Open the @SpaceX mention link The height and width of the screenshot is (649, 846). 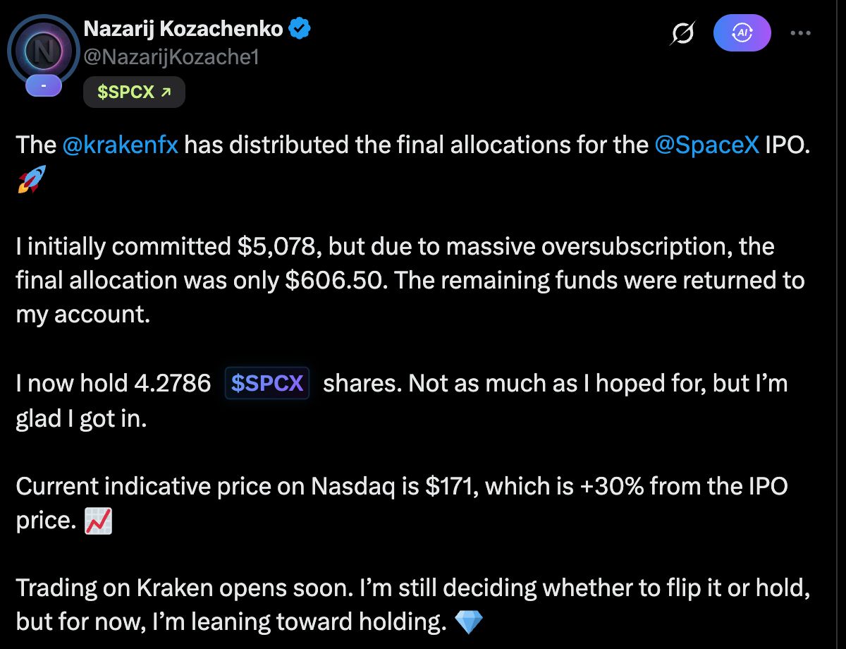coord(707,145)
